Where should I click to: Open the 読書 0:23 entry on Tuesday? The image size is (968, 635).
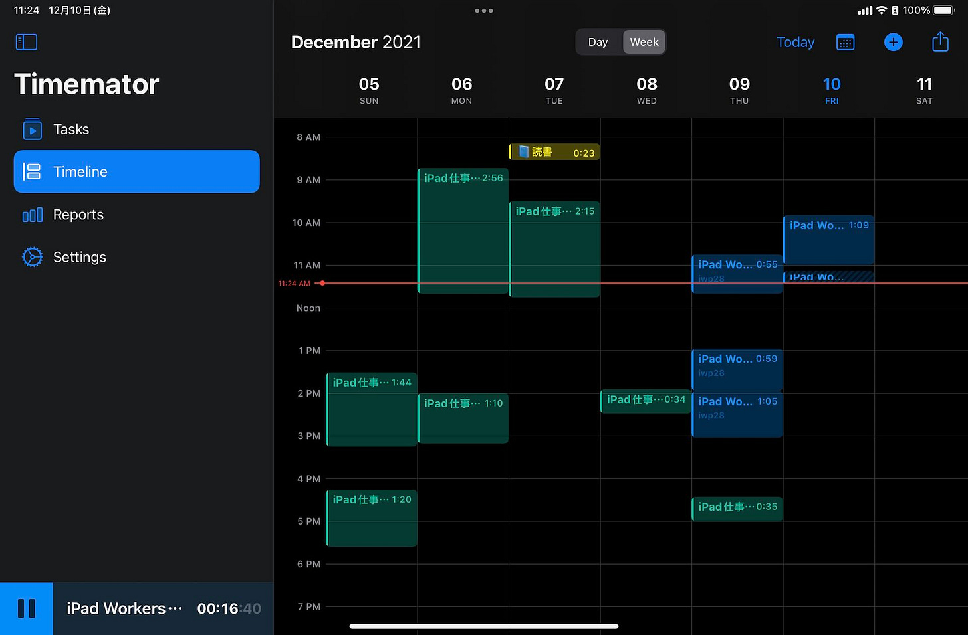(x=554, y=152)
